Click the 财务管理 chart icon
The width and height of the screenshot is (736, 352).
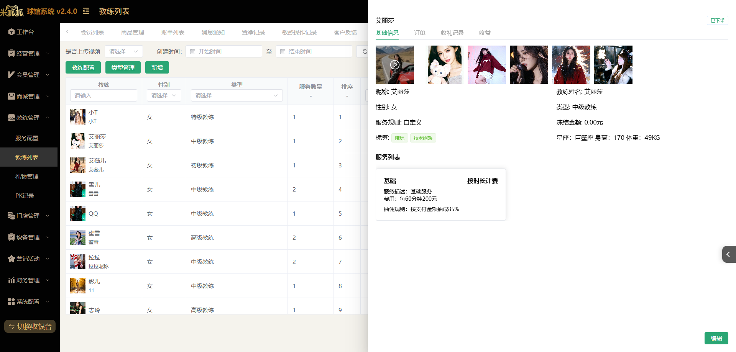pyautogui.click(x=11, y=280)
